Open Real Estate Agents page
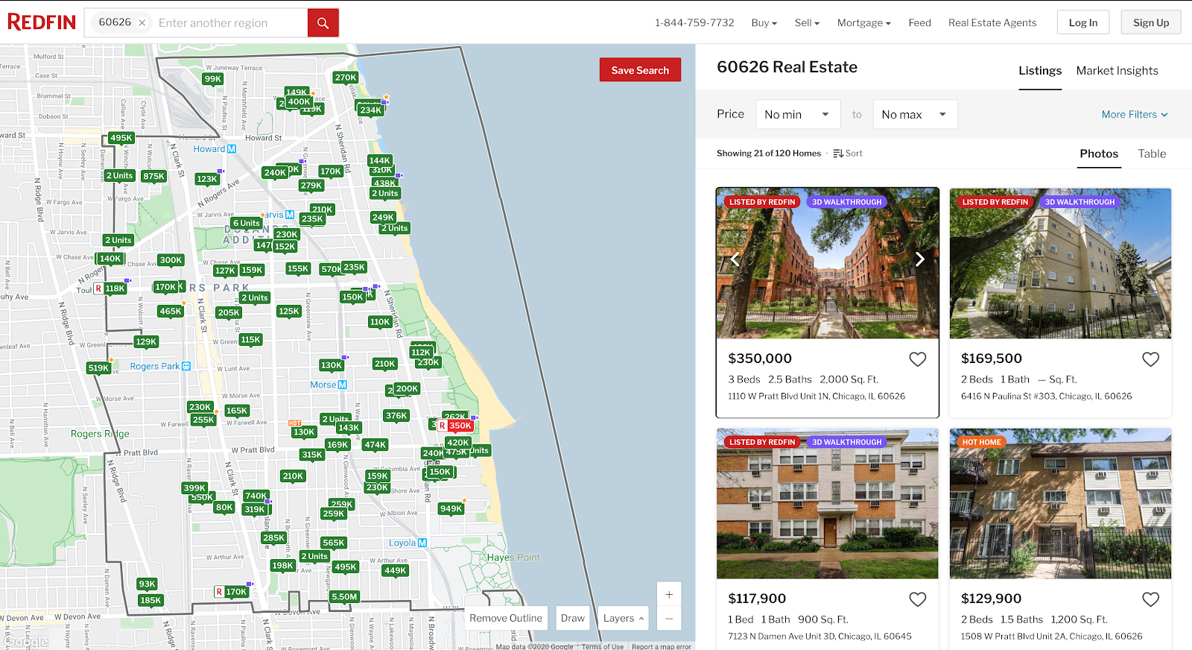 pos(992,23)
